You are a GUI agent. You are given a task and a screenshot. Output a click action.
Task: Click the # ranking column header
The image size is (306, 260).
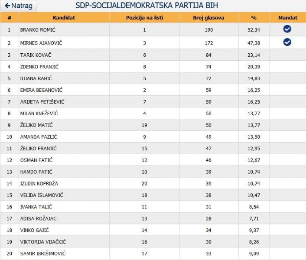coord(9,18)
